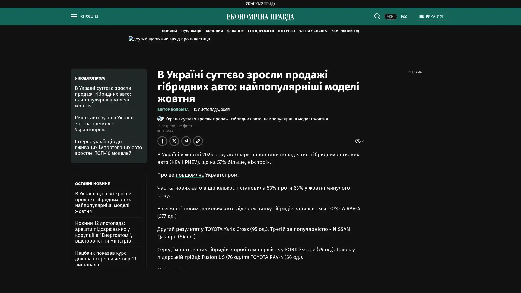The width and height of the screenshot is (521, 293).
Task: Share article via Telegram icon
Action: click(186, 141)
